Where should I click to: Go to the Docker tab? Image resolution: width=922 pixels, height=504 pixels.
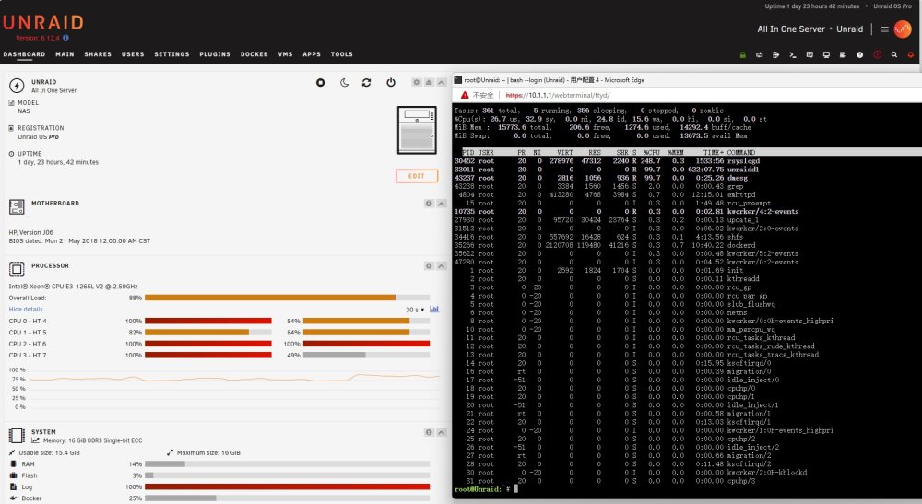[x=254, y=54]
